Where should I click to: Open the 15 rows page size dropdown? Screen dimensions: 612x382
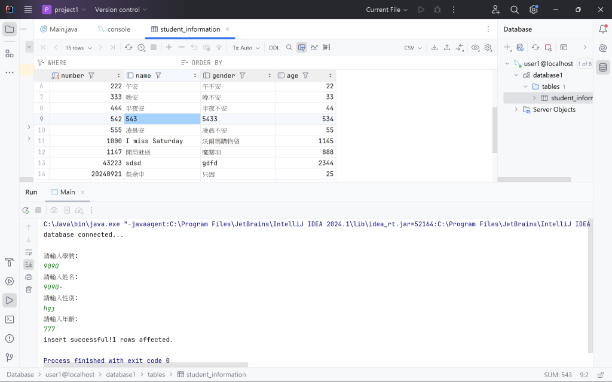(78, 48)
